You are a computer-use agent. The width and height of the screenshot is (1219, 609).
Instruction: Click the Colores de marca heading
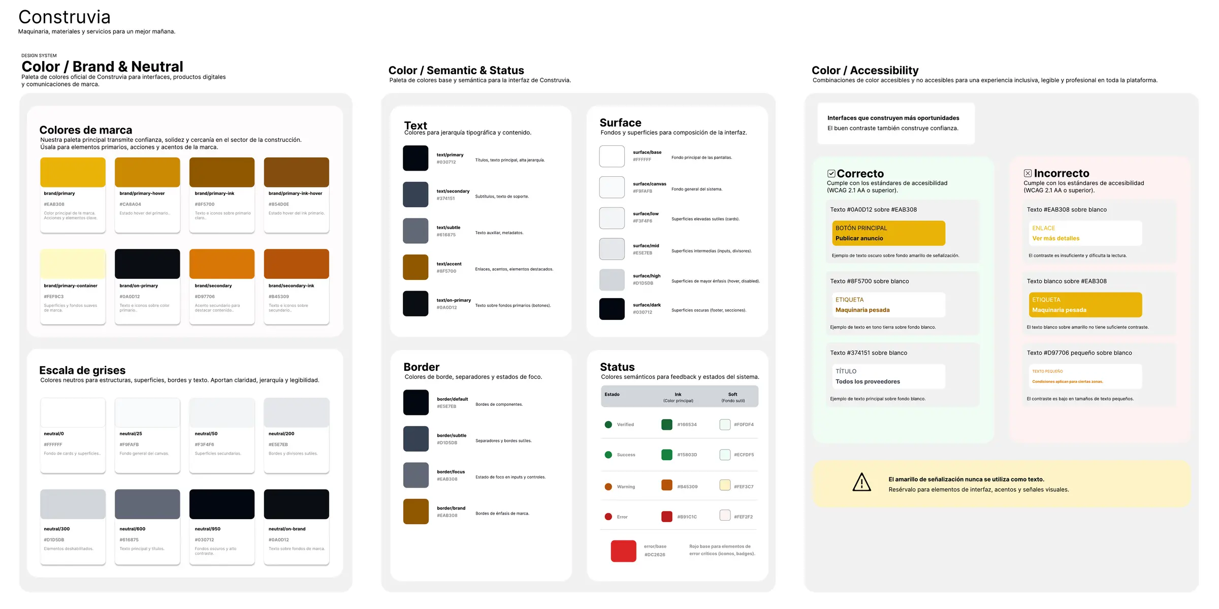pyautogui.click(x=86, y=130)
